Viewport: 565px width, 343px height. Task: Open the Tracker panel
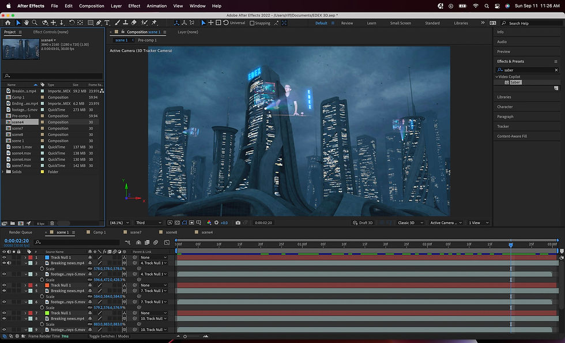click(x=503, y=126)
